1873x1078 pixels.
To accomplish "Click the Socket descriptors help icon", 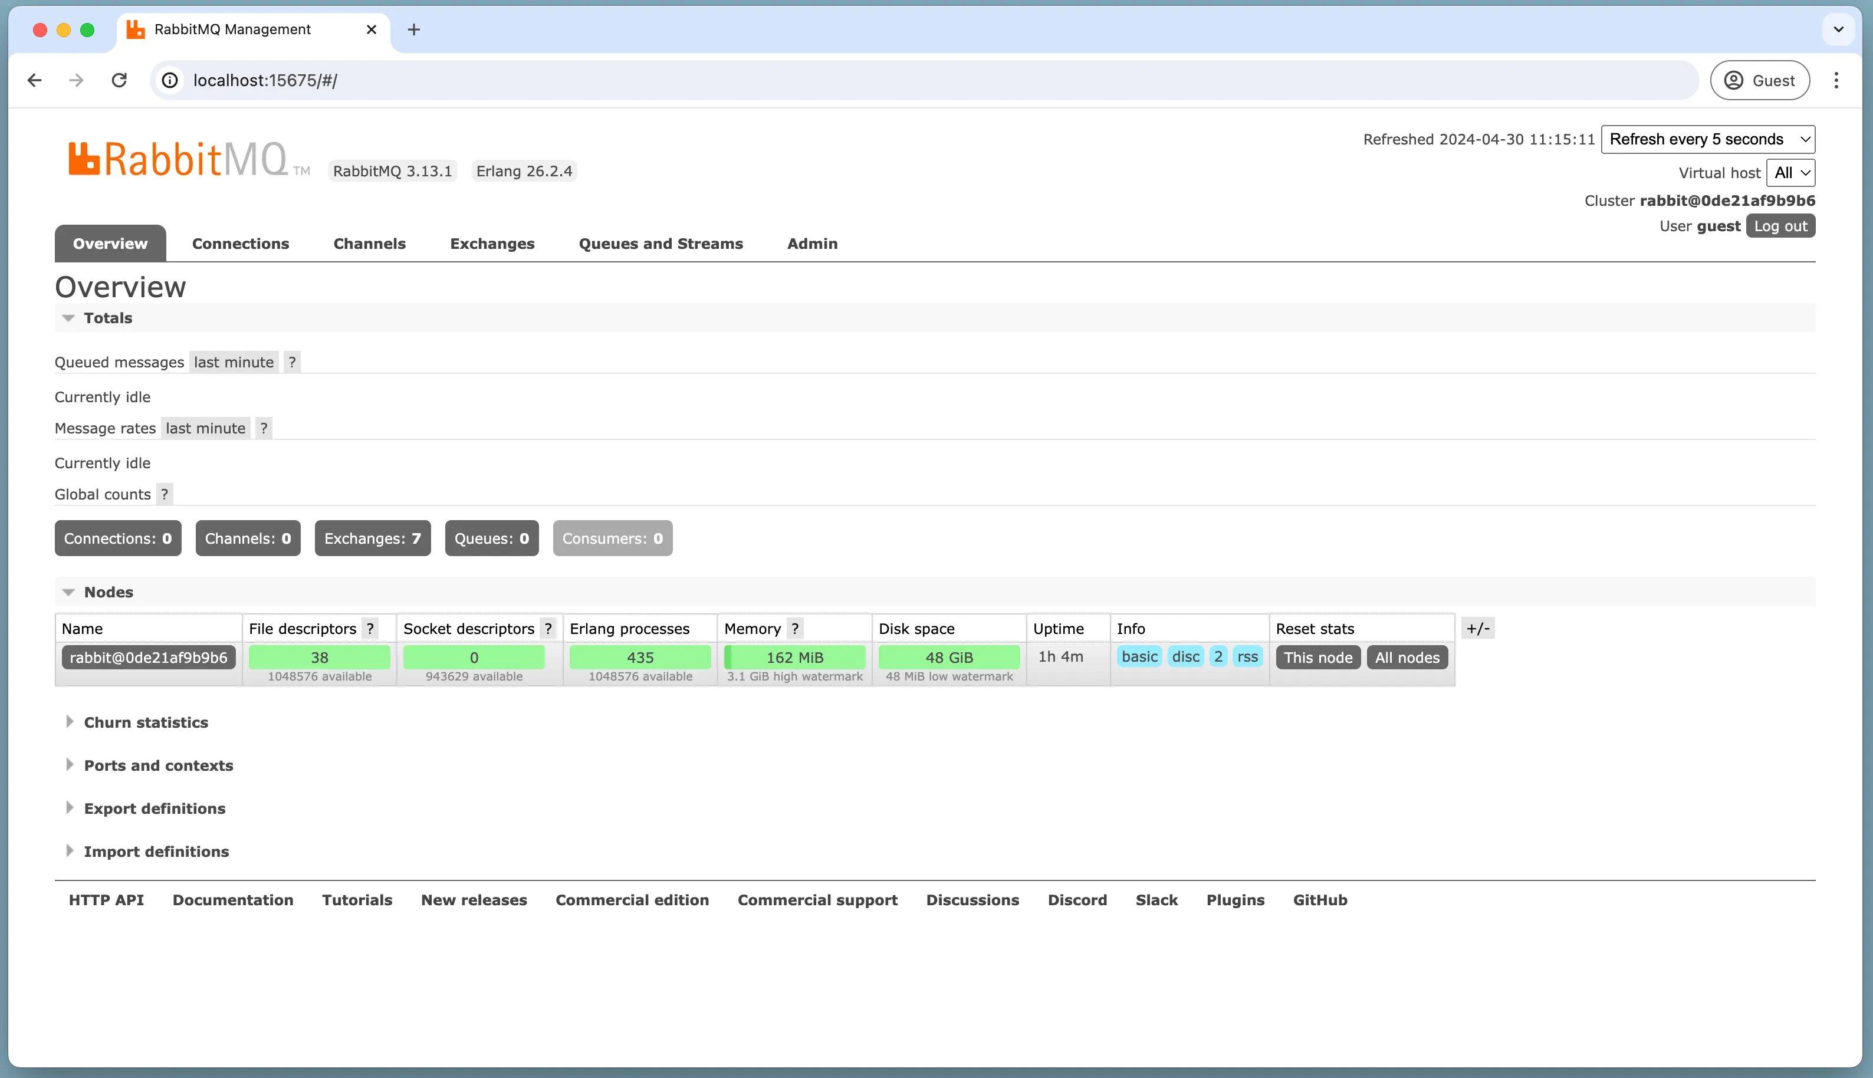I will click(548, 629).
